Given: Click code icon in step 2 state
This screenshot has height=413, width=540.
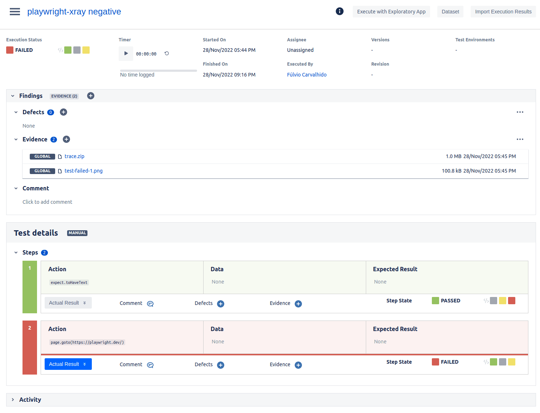Looking at the screenshot, I should click(x=486, y=362).
